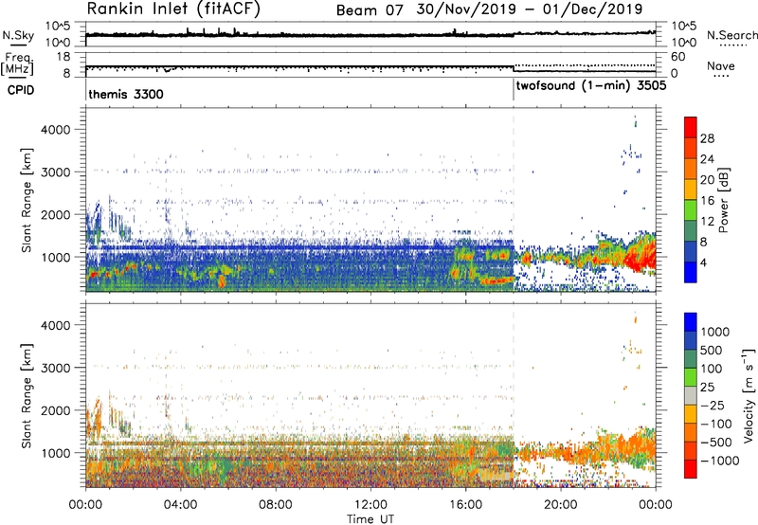Click the '500' tick on the Velocity colorbar
Viewport: 758px width, 525px height.
click(712, 351)
